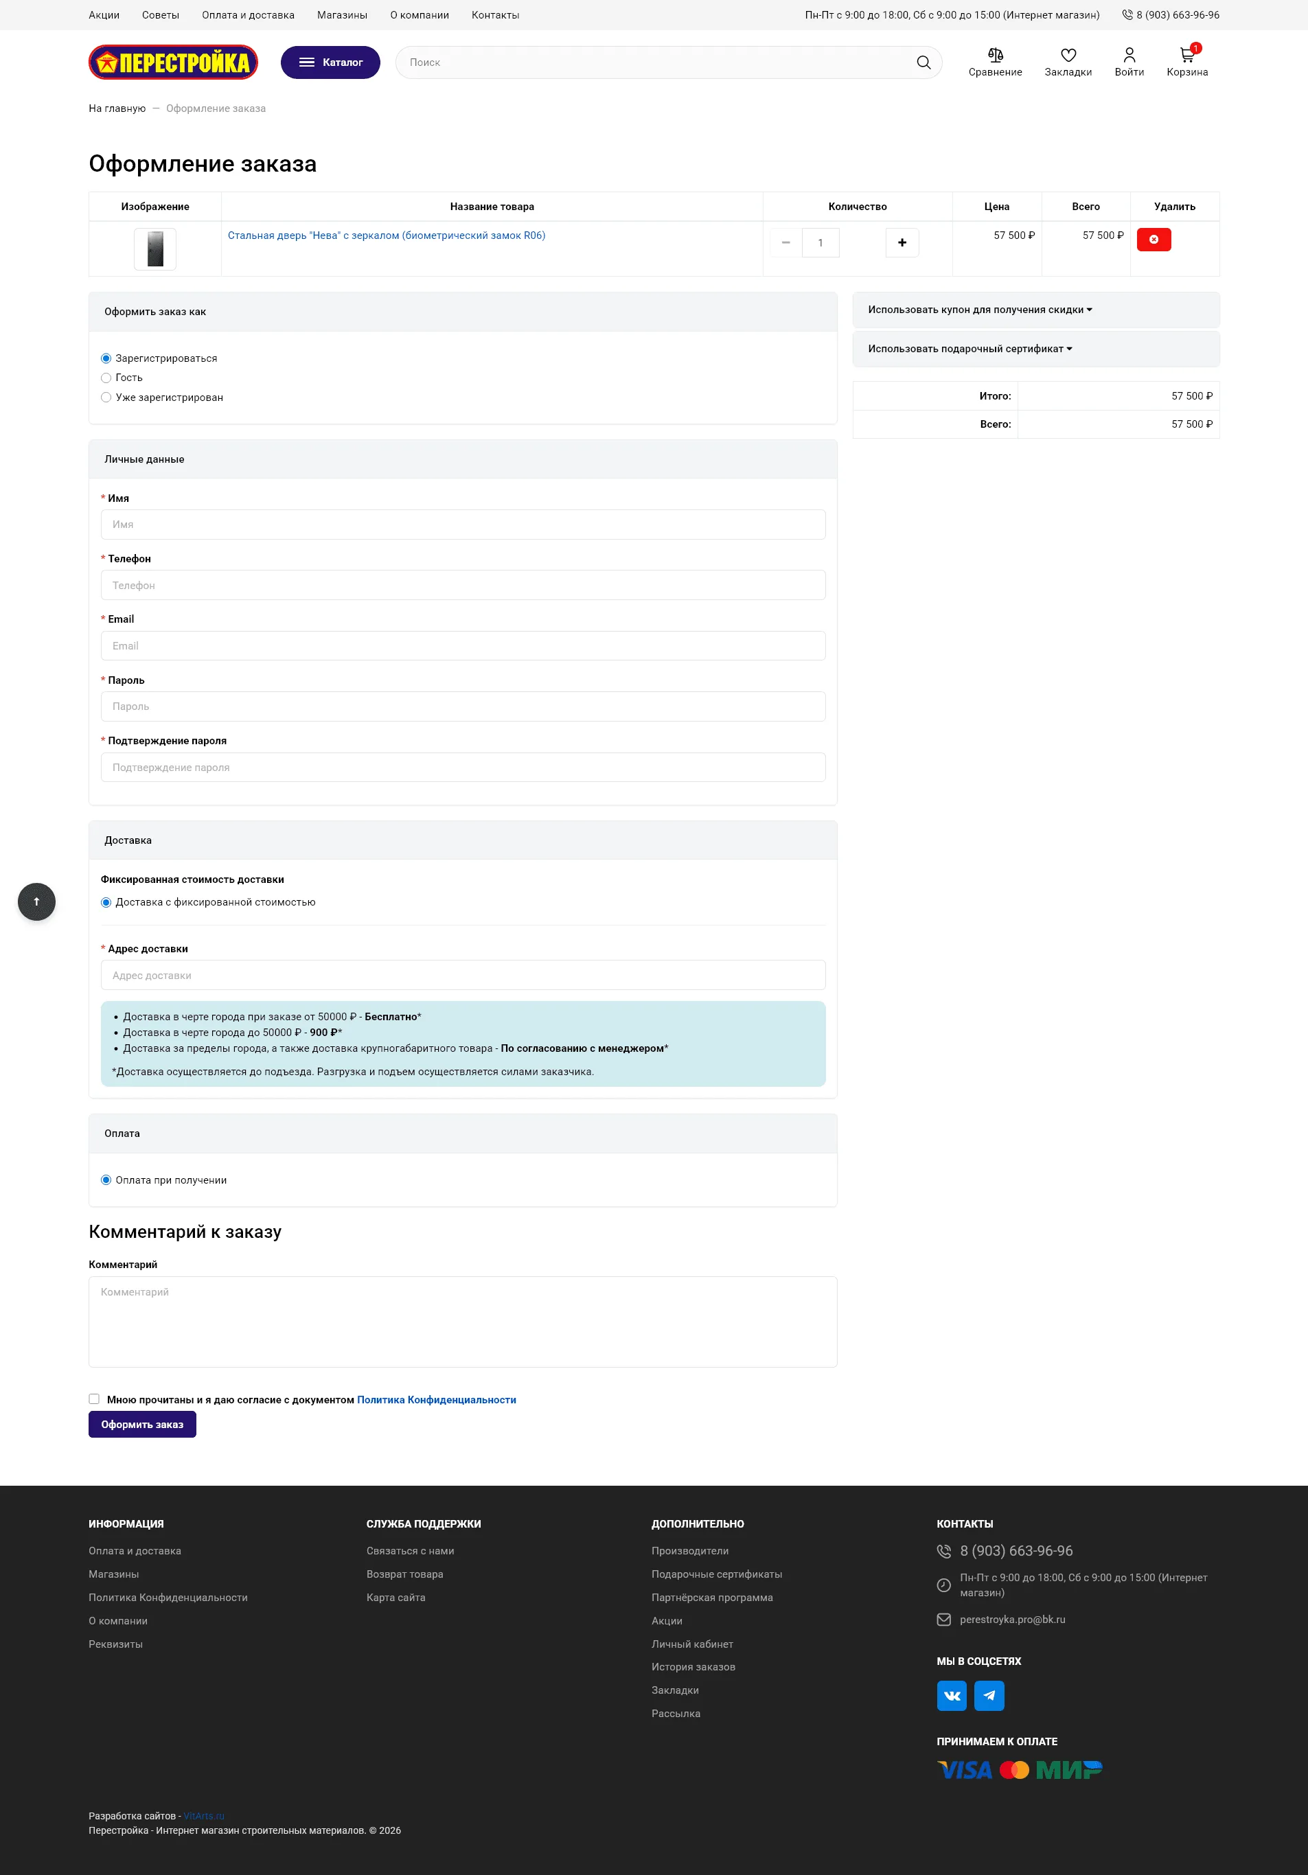The width and height of the screenshot is (1308, 1875).
Task: Click the perestroyka.pro@bk.ru email link
Action: [1013, 1620]
